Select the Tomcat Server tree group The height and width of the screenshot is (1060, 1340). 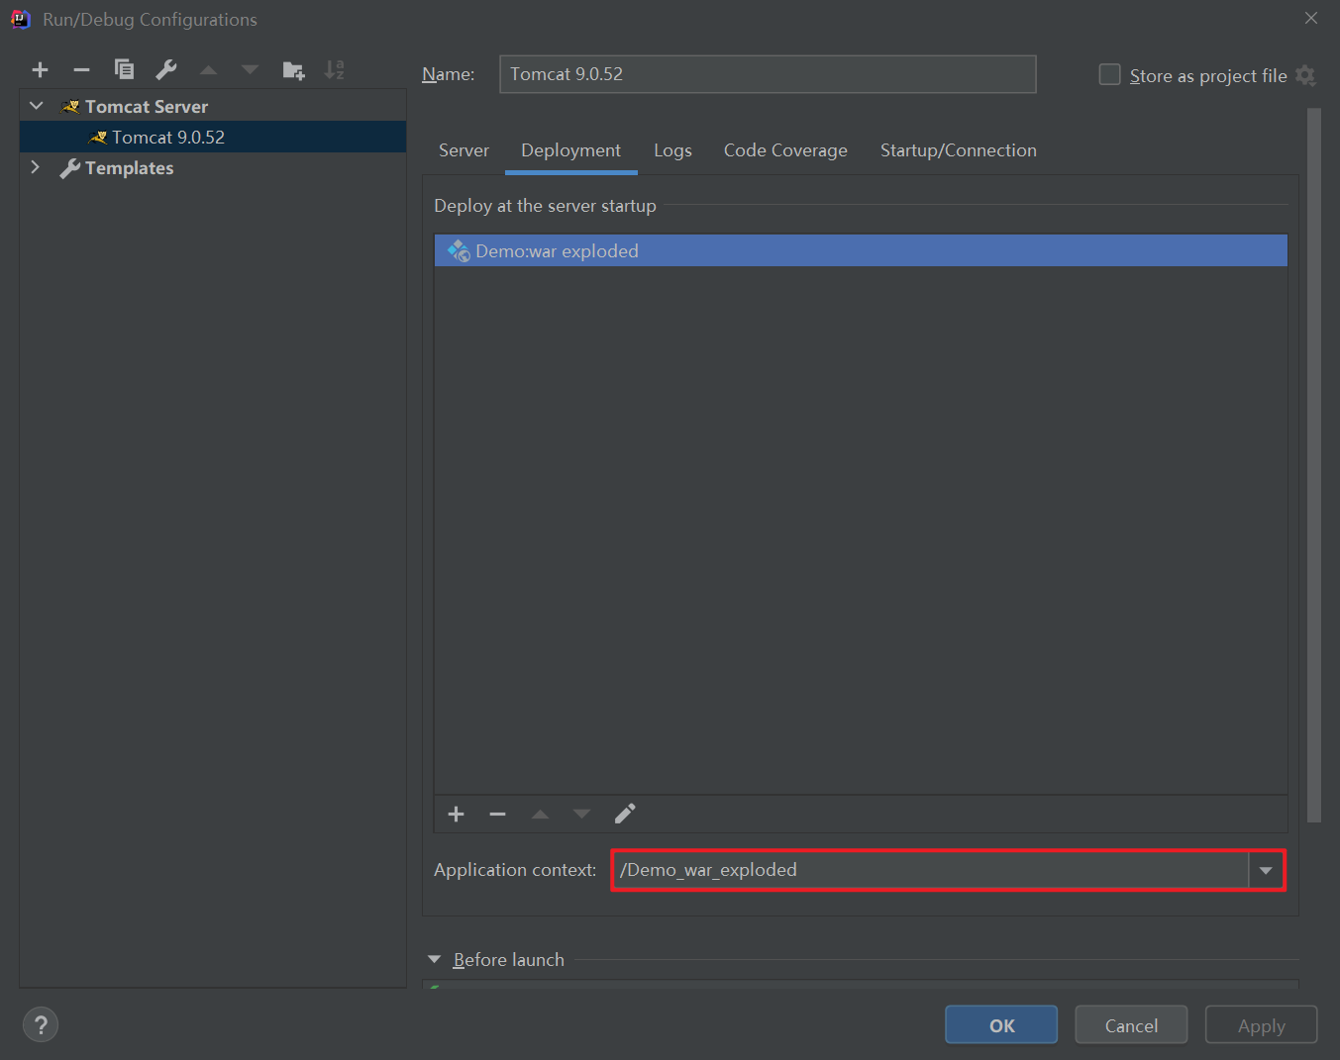pos(213,106)
